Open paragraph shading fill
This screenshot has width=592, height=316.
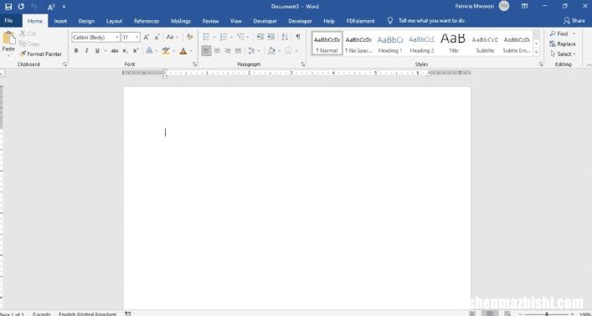tap(271, 50)
